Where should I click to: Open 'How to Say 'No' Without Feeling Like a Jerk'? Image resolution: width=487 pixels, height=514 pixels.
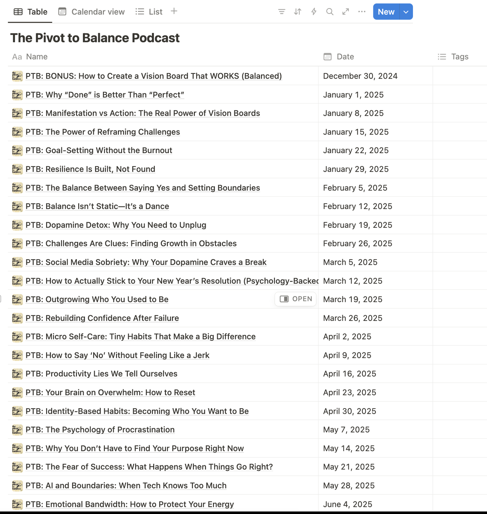point(118,355)
